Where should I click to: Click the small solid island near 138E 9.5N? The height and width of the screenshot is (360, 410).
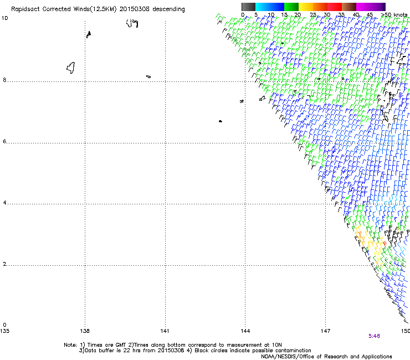coord(89,34)
